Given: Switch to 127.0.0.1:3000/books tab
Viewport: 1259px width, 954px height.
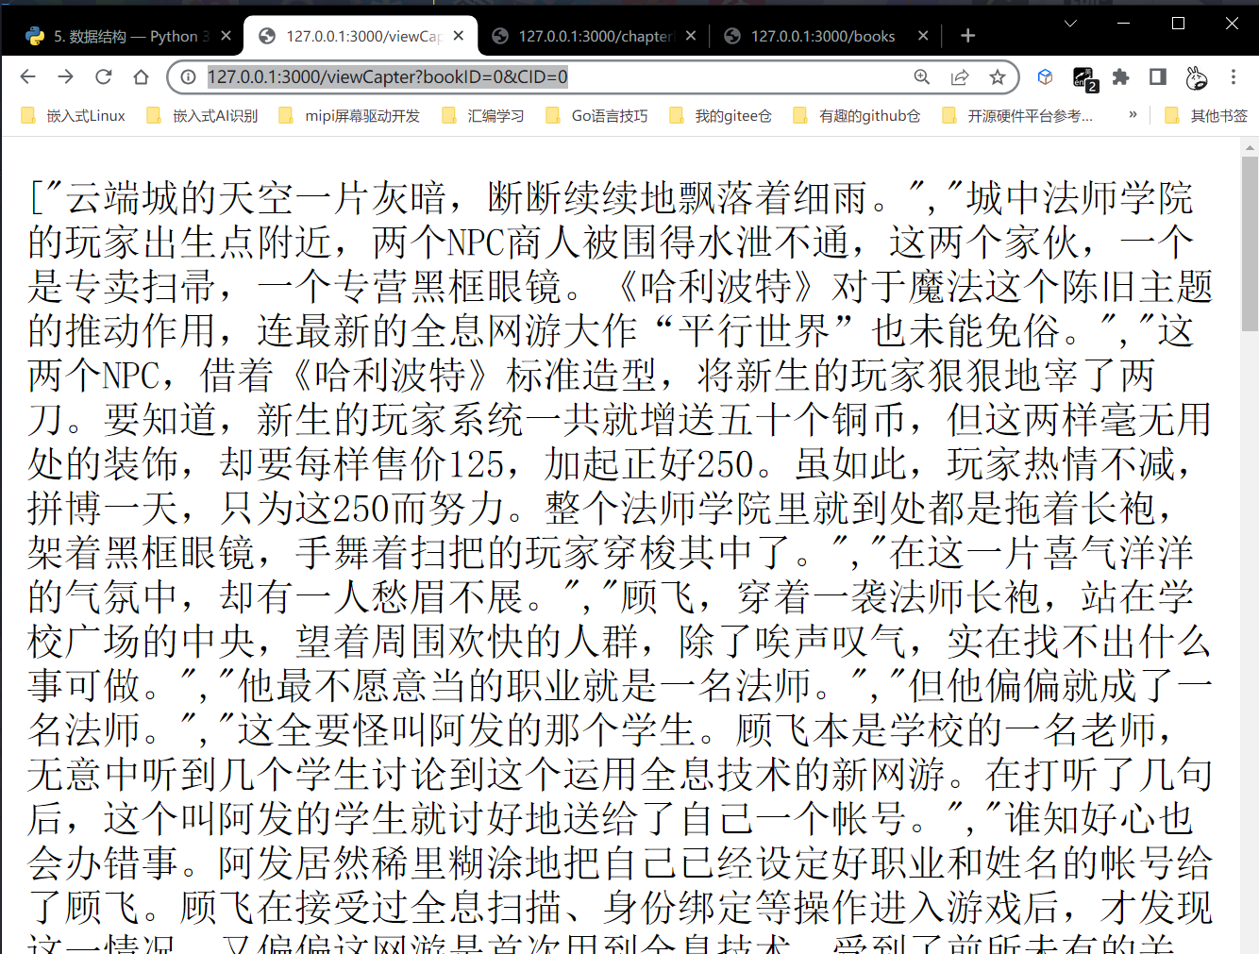Looking at the screenshot, I should [x=826, y=36].
